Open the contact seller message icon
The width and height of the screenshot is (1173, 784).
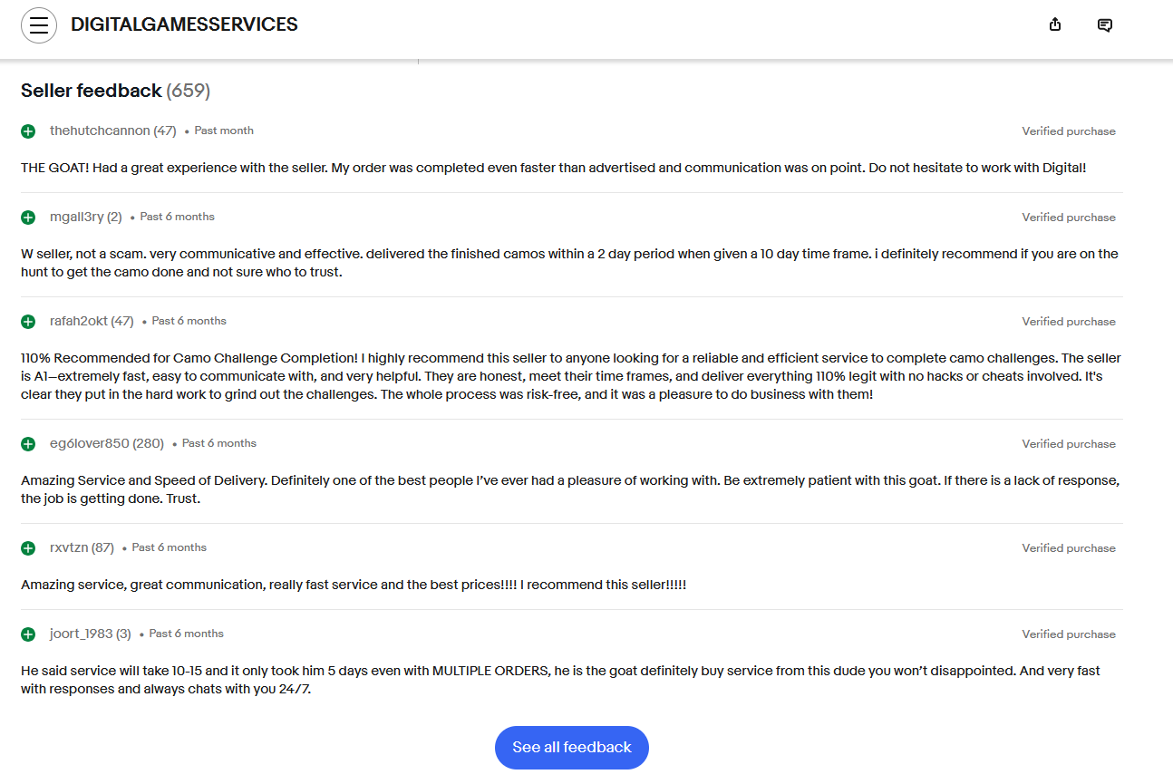1105,25
